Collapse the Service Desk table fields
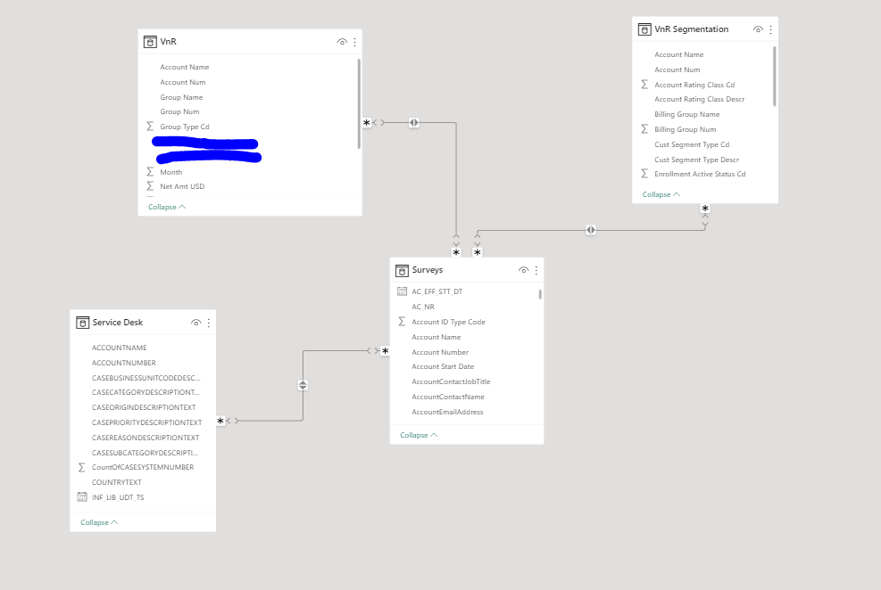This screenshot has width=881, height=590. 99,522
